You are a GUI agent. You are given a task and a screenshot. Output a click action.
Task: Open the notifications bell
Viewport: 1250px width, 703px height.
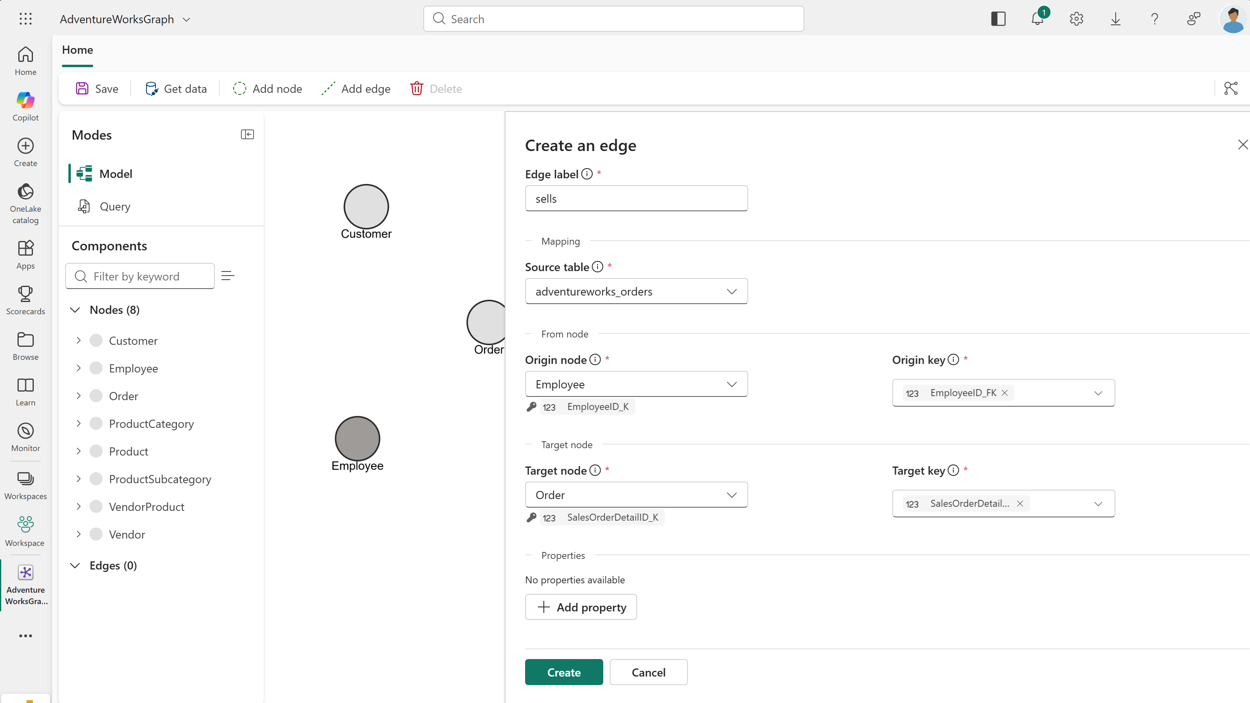tap(1038, 19)
